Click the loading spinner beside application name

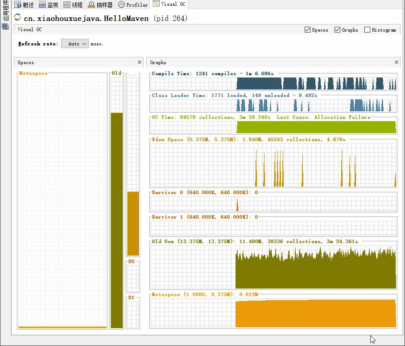17,17
